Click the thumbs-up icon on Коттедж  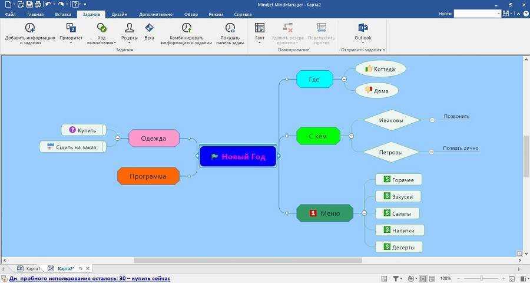pyautogui.click(x=369, y=69)
